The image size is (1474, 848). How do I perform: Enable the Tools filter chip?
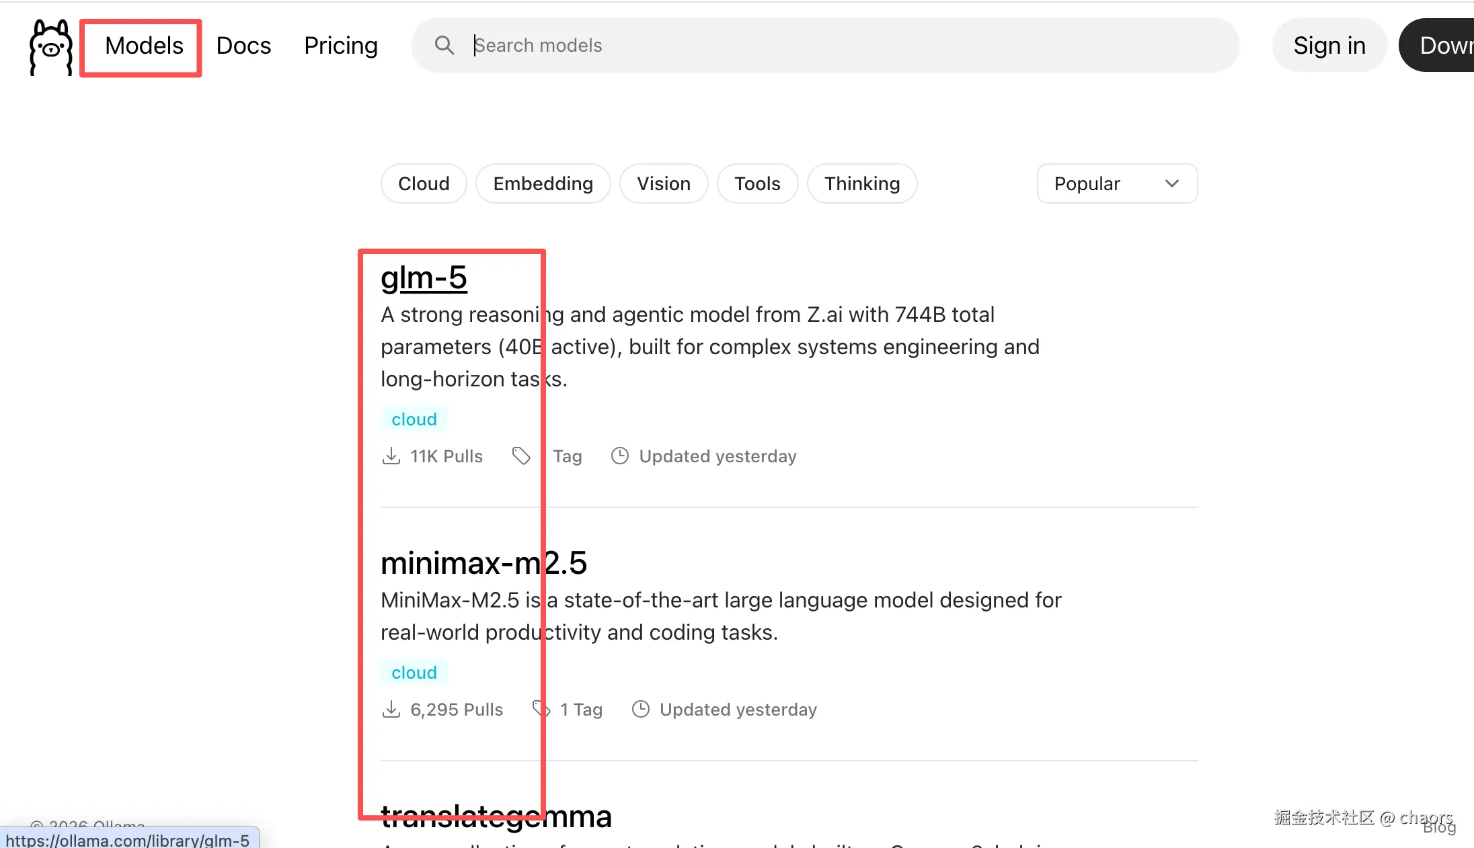coord(757,183)
